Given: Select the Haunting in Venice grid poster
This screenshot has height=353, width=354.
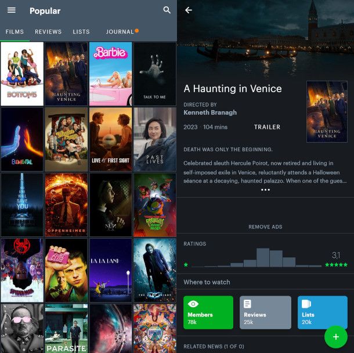Looking at the screenshot, I should pyautogui.click(x=66, y=74).
